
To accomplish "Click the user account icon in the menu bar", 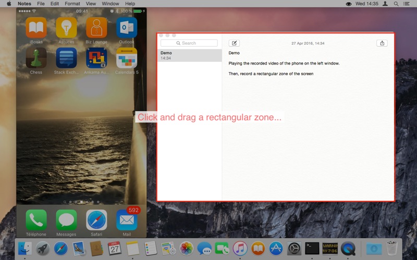I will pyautogui.click(x=385, y=4).
